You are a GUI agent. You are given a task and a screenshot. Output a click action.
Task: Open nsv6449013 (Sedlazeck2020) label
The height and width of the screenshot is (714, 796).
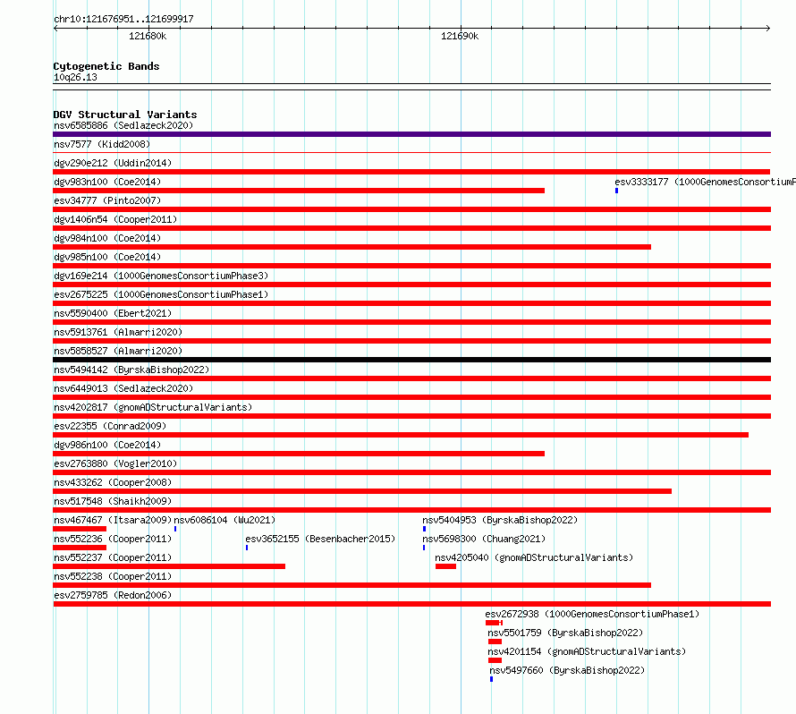(123, 388)
